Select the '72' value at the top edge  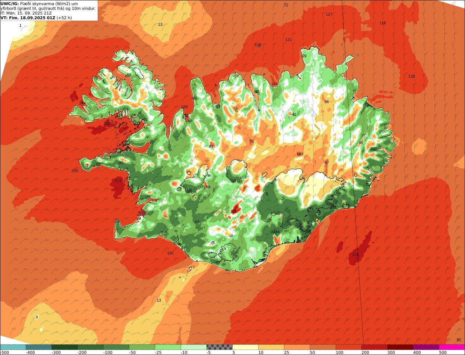click(x=286, y=5)
